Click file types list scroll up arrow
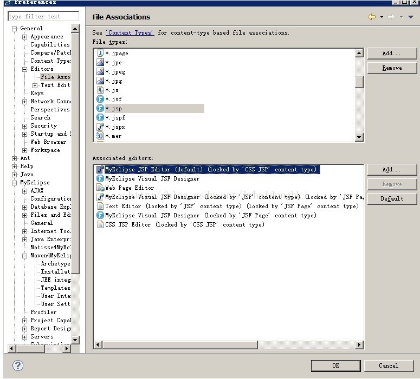This screenshot has height=379, width=420. (359, 53)
